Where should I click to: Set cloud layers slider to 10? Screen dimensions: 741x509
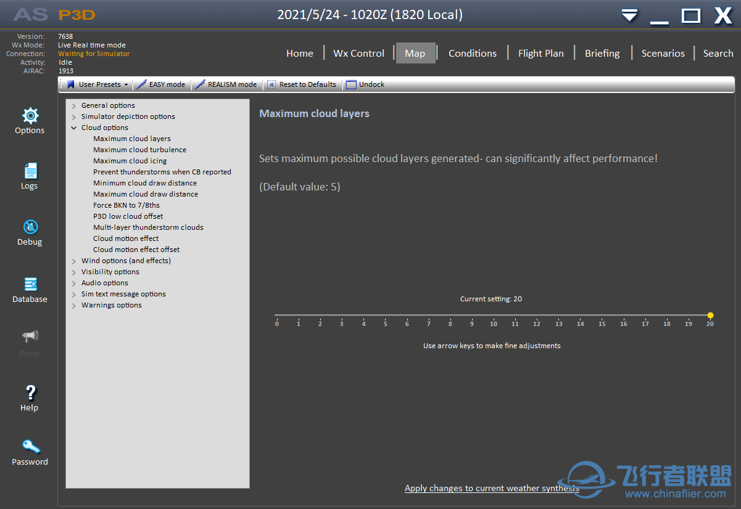coord(494,315)
